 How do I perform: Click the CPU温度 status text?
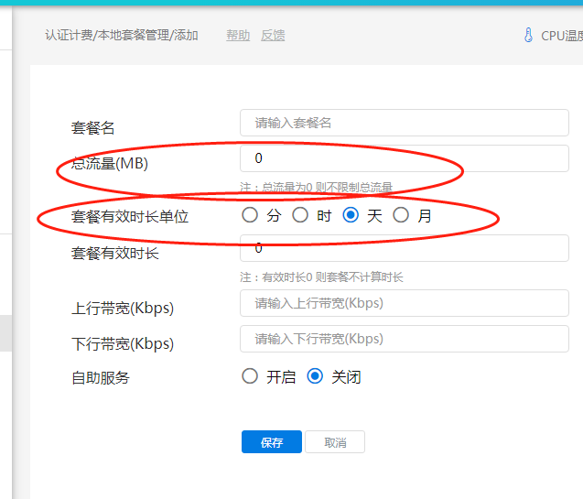pos(561,37)
